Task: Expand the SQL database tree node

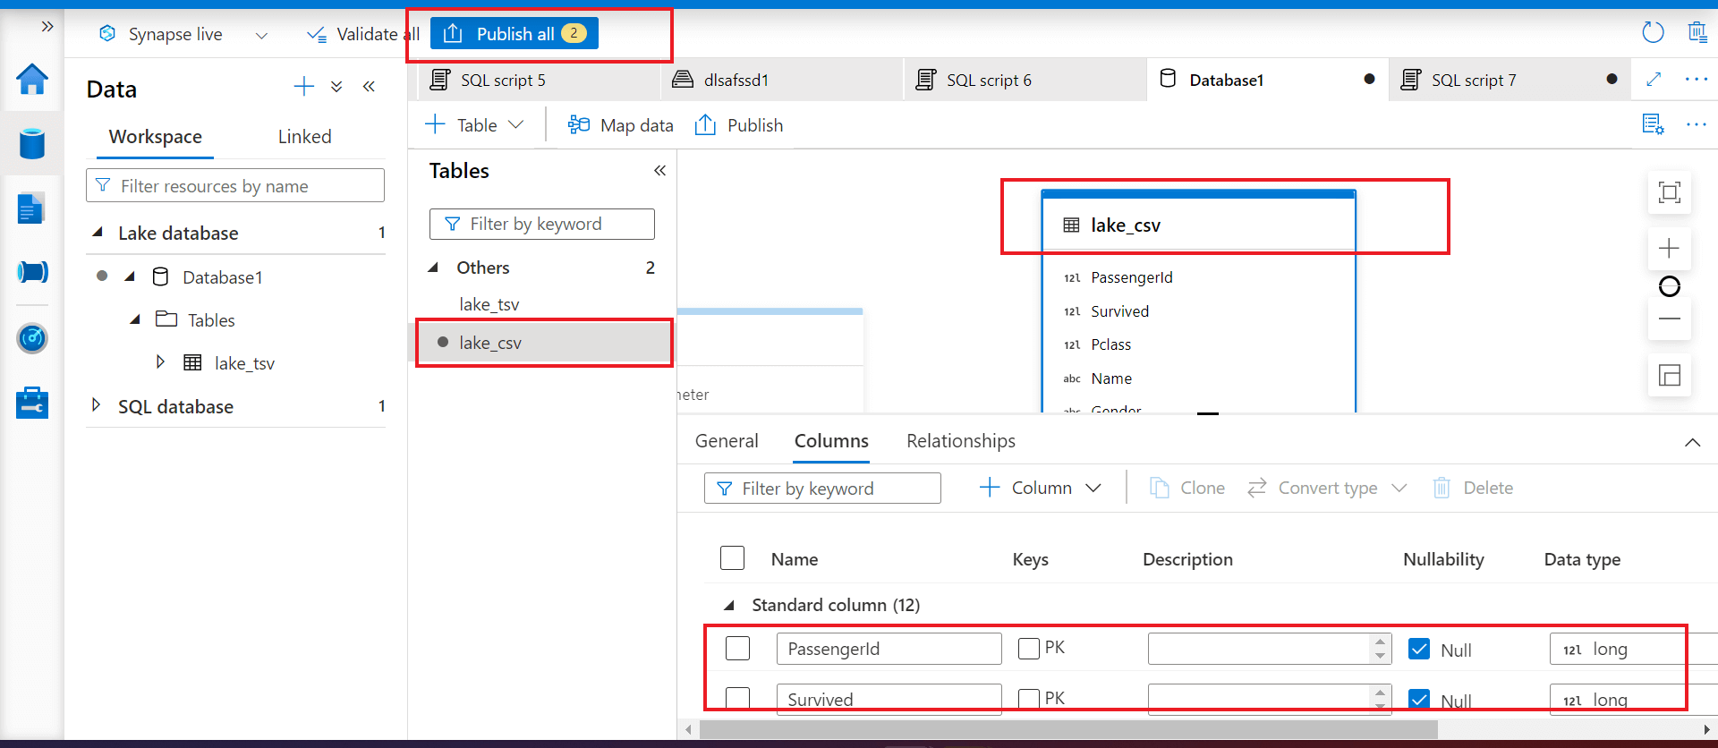Action: pyautogui.click(x=97, y=405)
